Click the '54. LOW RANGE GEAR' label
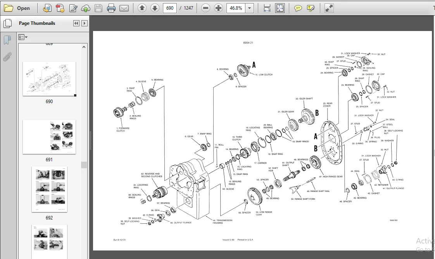This screenshot has width=435, height=259. (264, 213)
